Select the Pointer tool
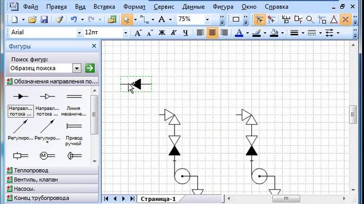This screenshot has height=204, width=364. click(127, 19)
